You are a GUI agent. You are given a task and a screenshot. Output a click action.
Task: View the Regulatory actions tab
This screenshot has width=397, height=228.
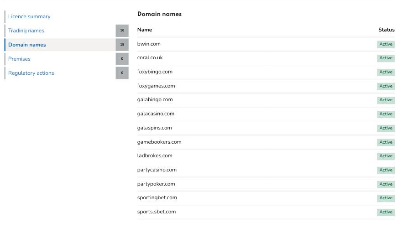pyautogui.click(x=31, y=73)
